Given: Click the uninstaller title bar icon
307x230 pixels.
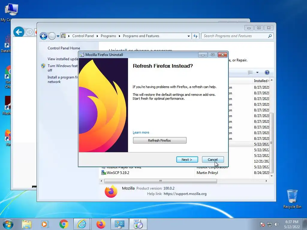Looking at the screenshot, I should tap(82, 55).
